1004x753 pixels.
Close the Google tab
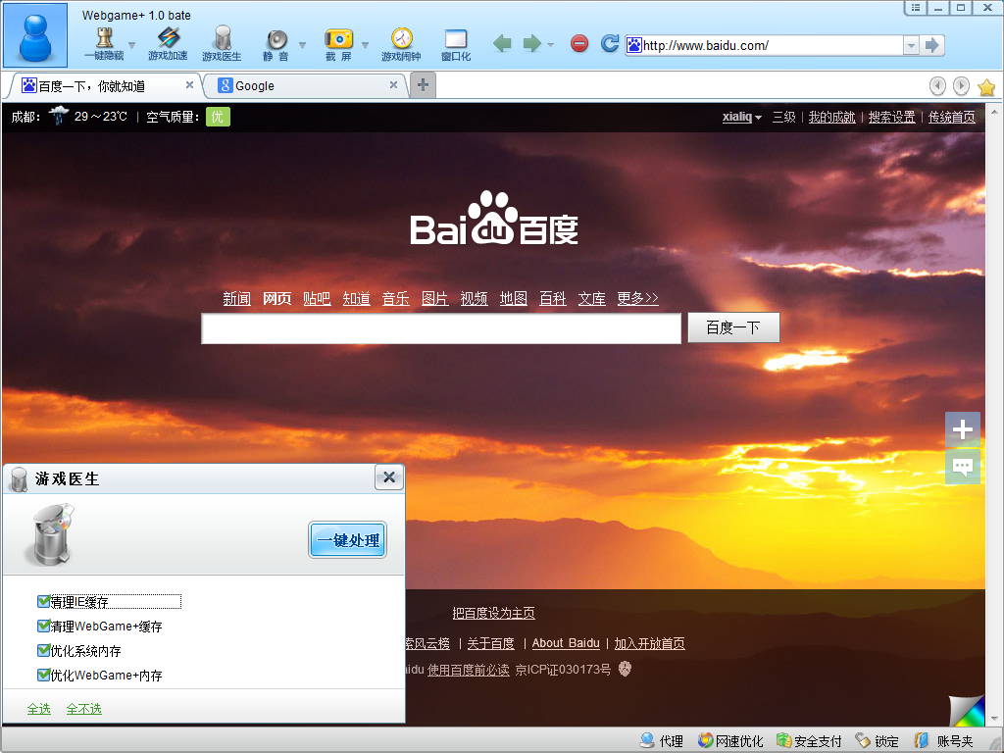tap(394, 84)
